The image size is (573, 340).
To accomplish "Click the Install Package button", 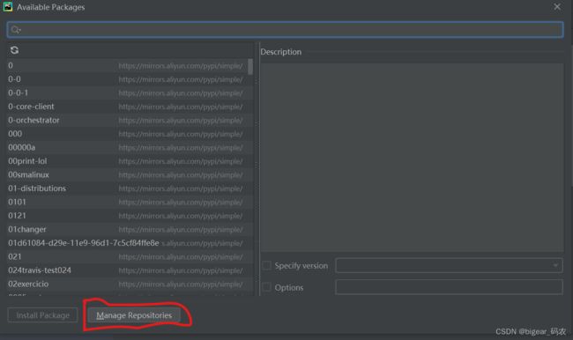I will [x=43, y=315].
